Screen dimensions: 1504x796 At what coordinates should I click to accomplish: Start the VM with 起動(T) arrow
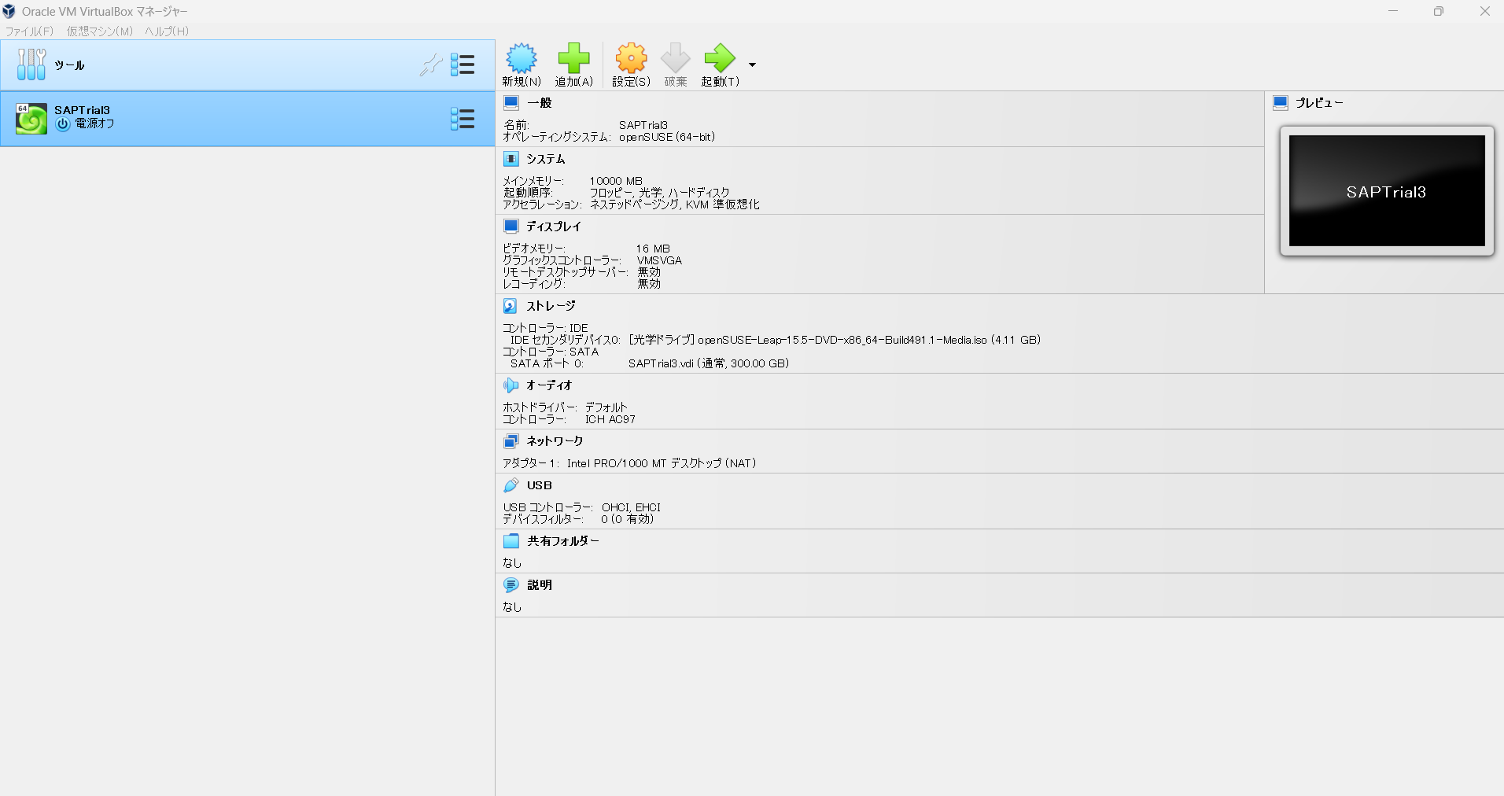(719, 58)
